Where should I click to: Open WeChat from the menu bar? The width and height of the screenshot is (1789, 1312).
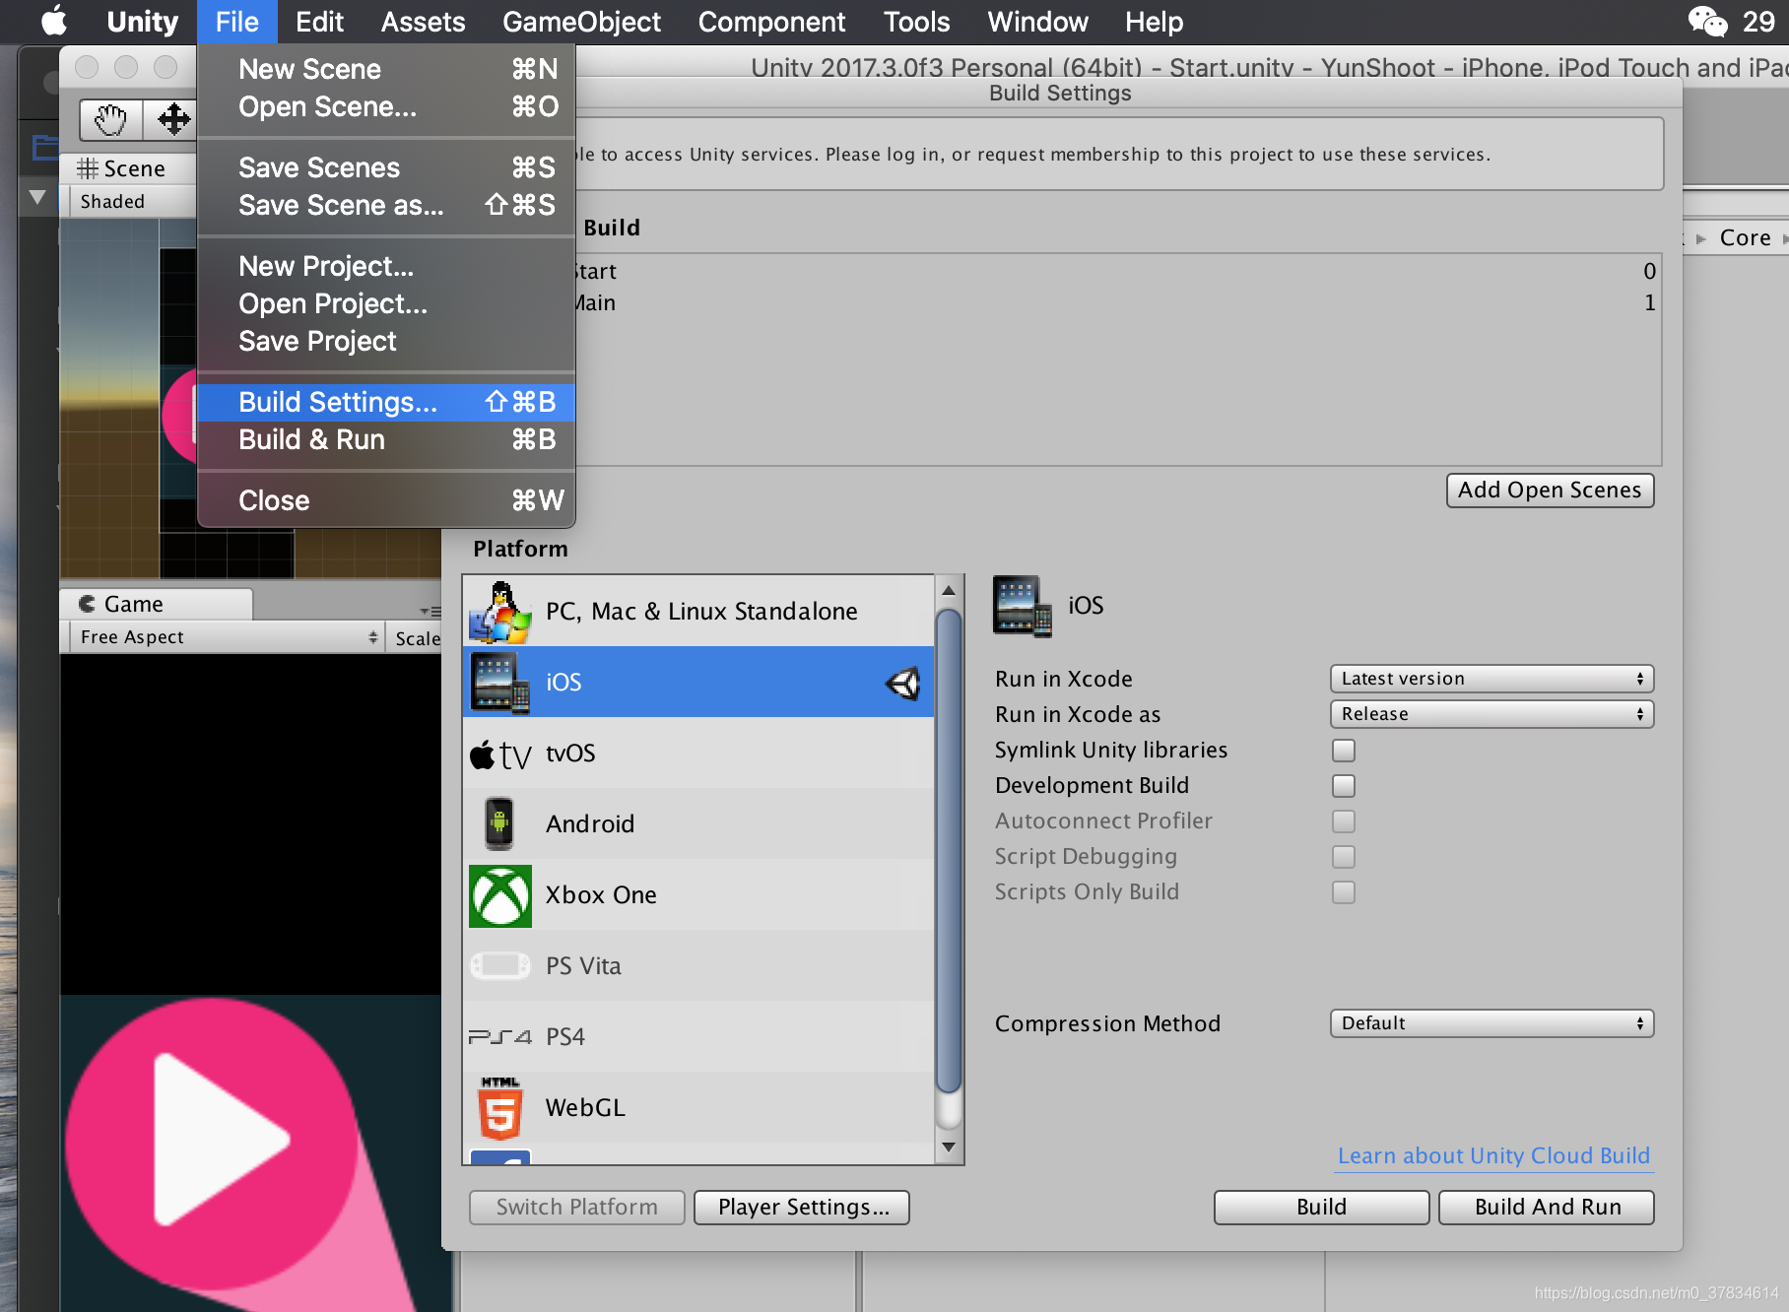[1707, 21]
